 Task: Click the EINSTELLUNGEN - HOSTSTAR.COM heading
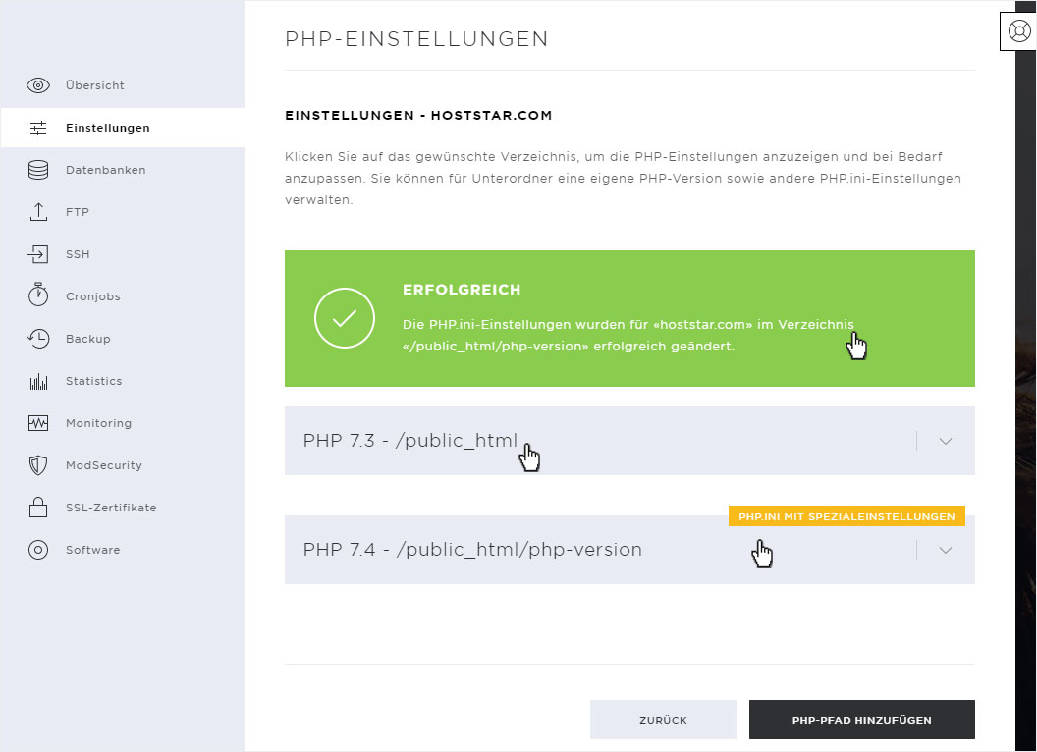[x=418, y=115]
